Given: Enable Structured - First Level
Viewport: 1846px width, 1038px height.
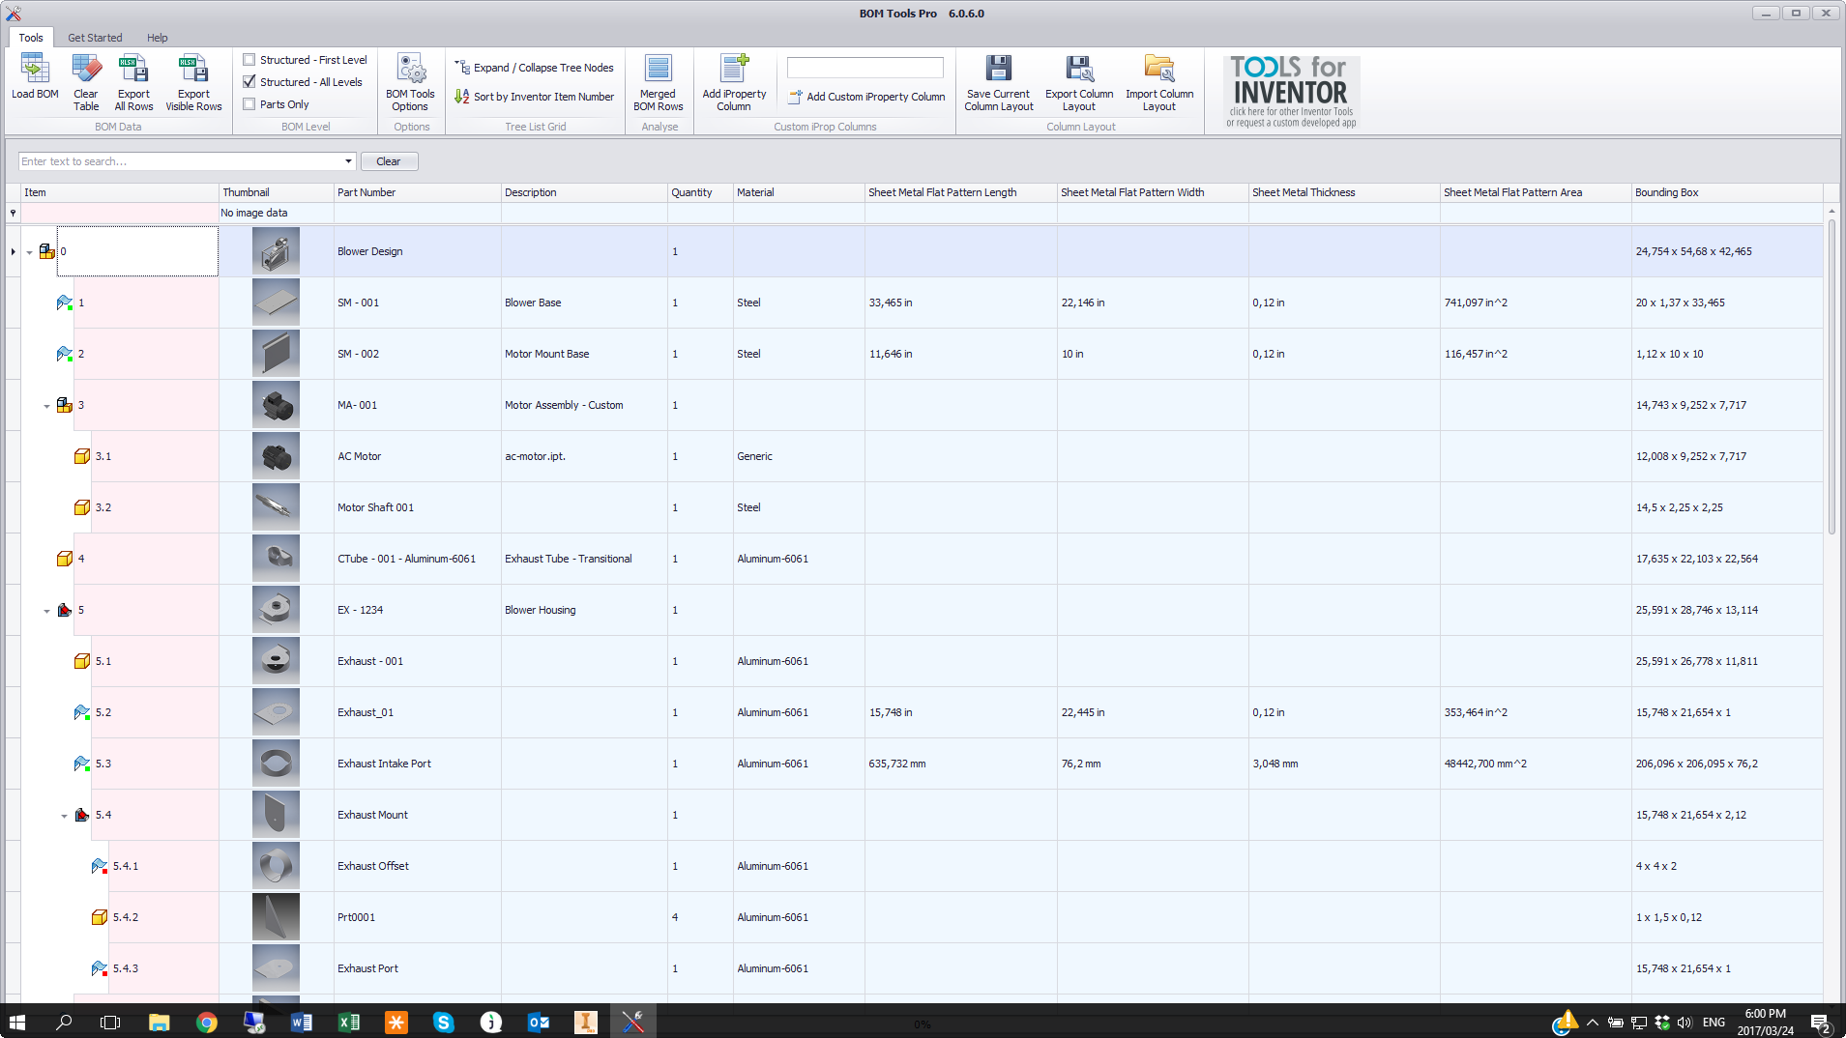Looking at the screenshot, I should (249, 60).
